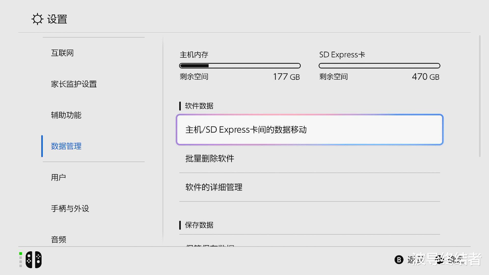Select 家长监护设置 in sidebar

click(74, 84)
